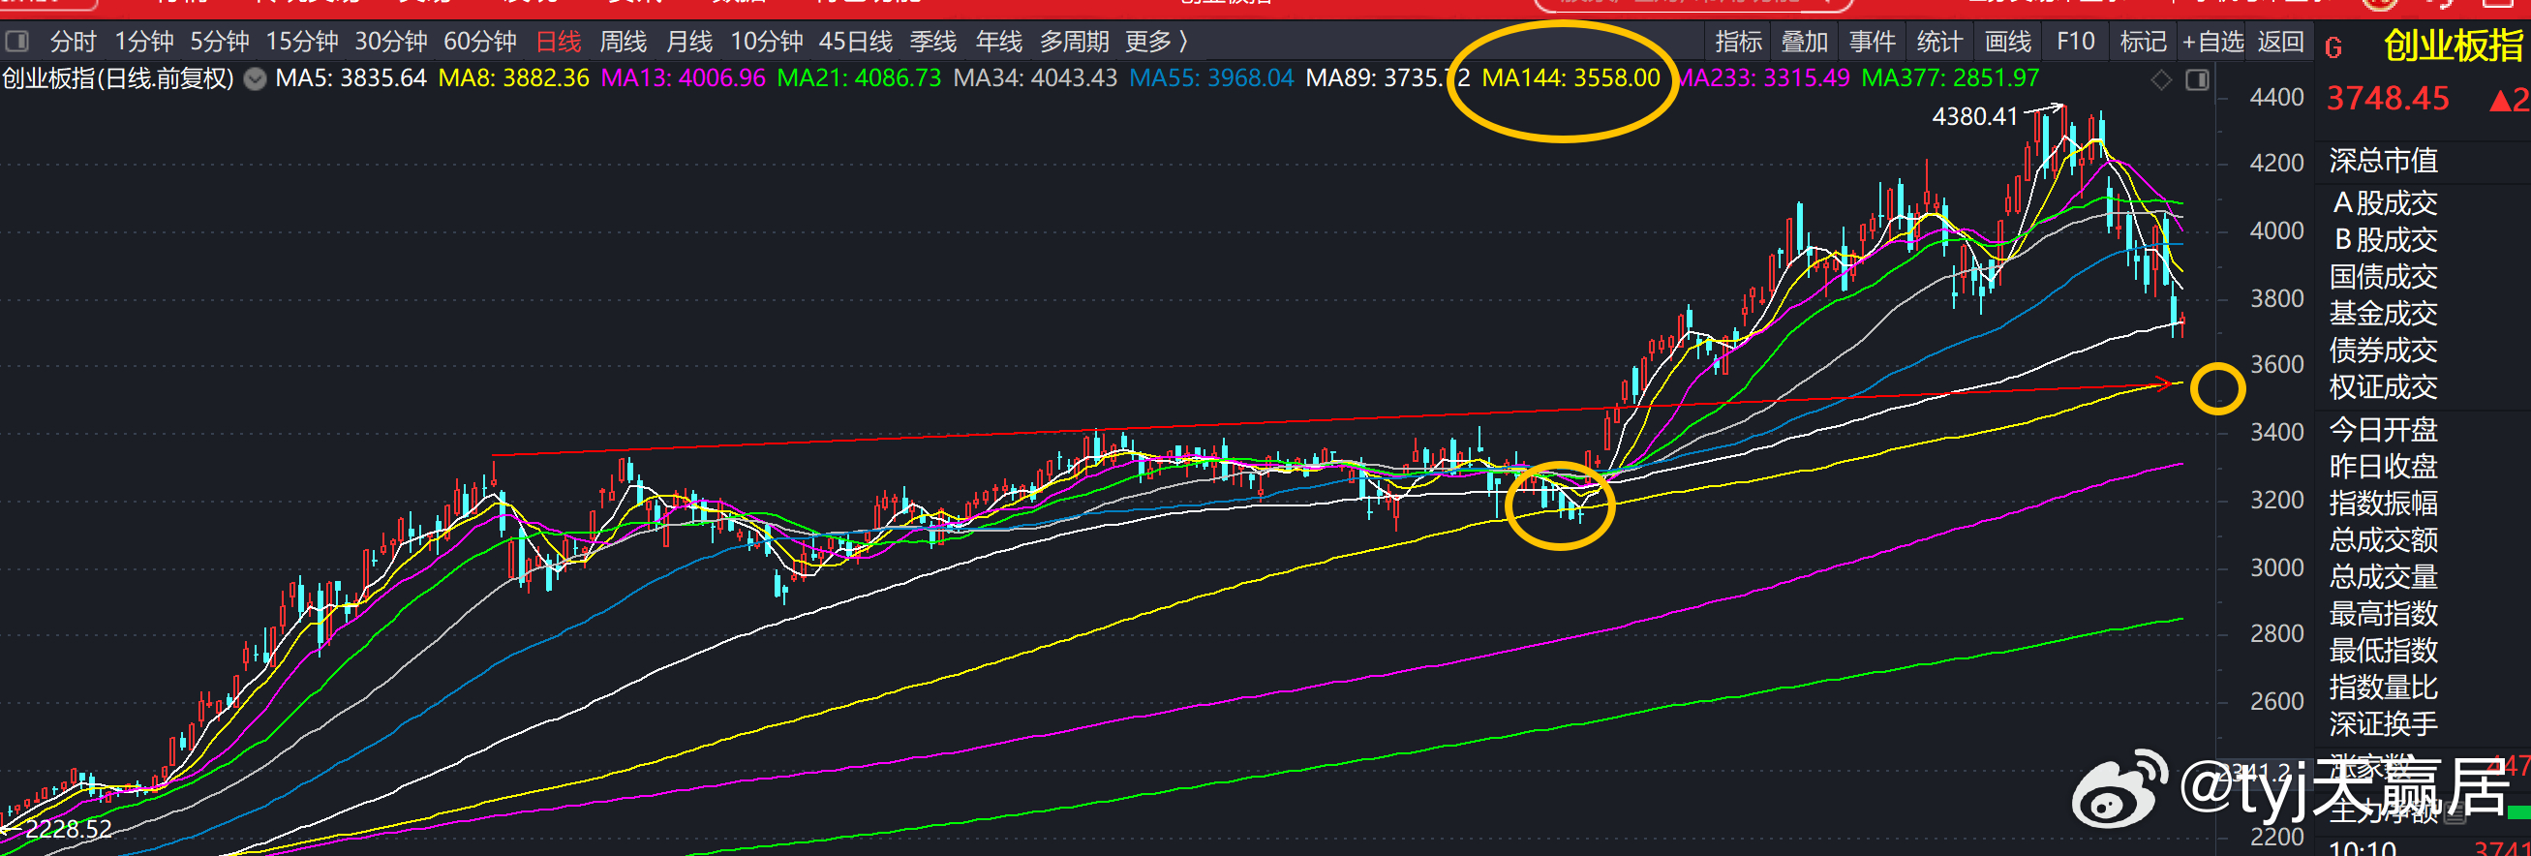Toggle 事件 events display on chart
The height and width of the screenshot is (856, 2531).
click(1872, 42)
